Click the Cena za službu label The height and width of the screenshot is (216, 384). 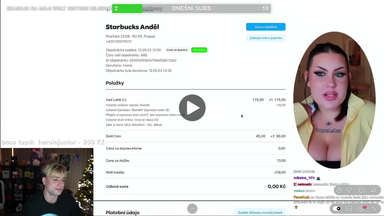click(118, 160)
